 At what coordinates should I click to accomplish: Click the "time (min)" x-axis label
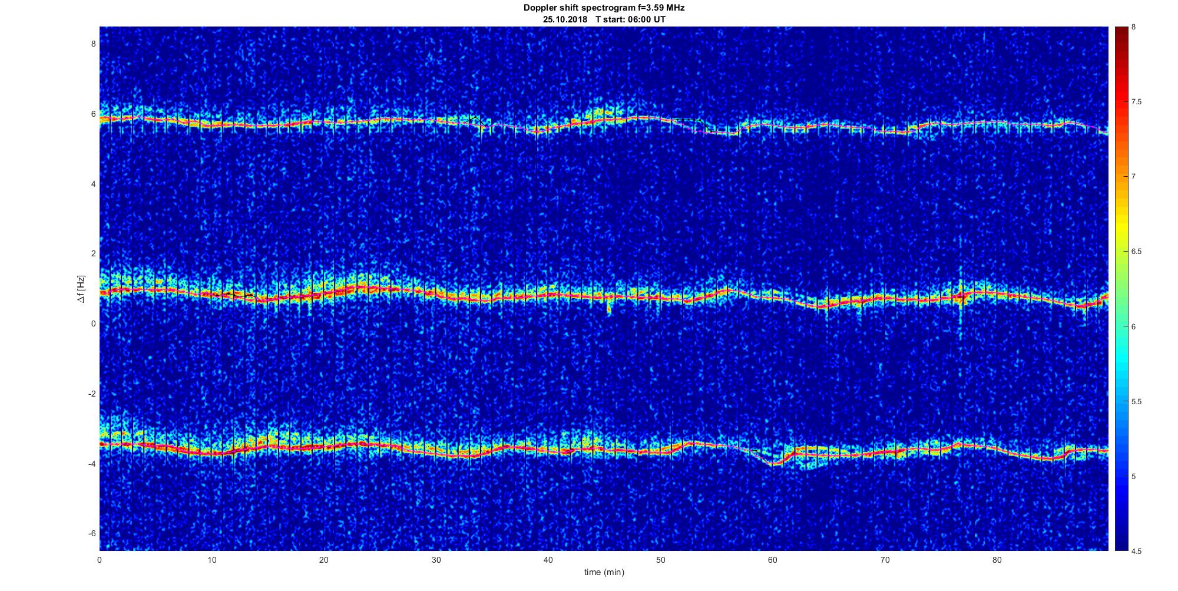point(604,572)
